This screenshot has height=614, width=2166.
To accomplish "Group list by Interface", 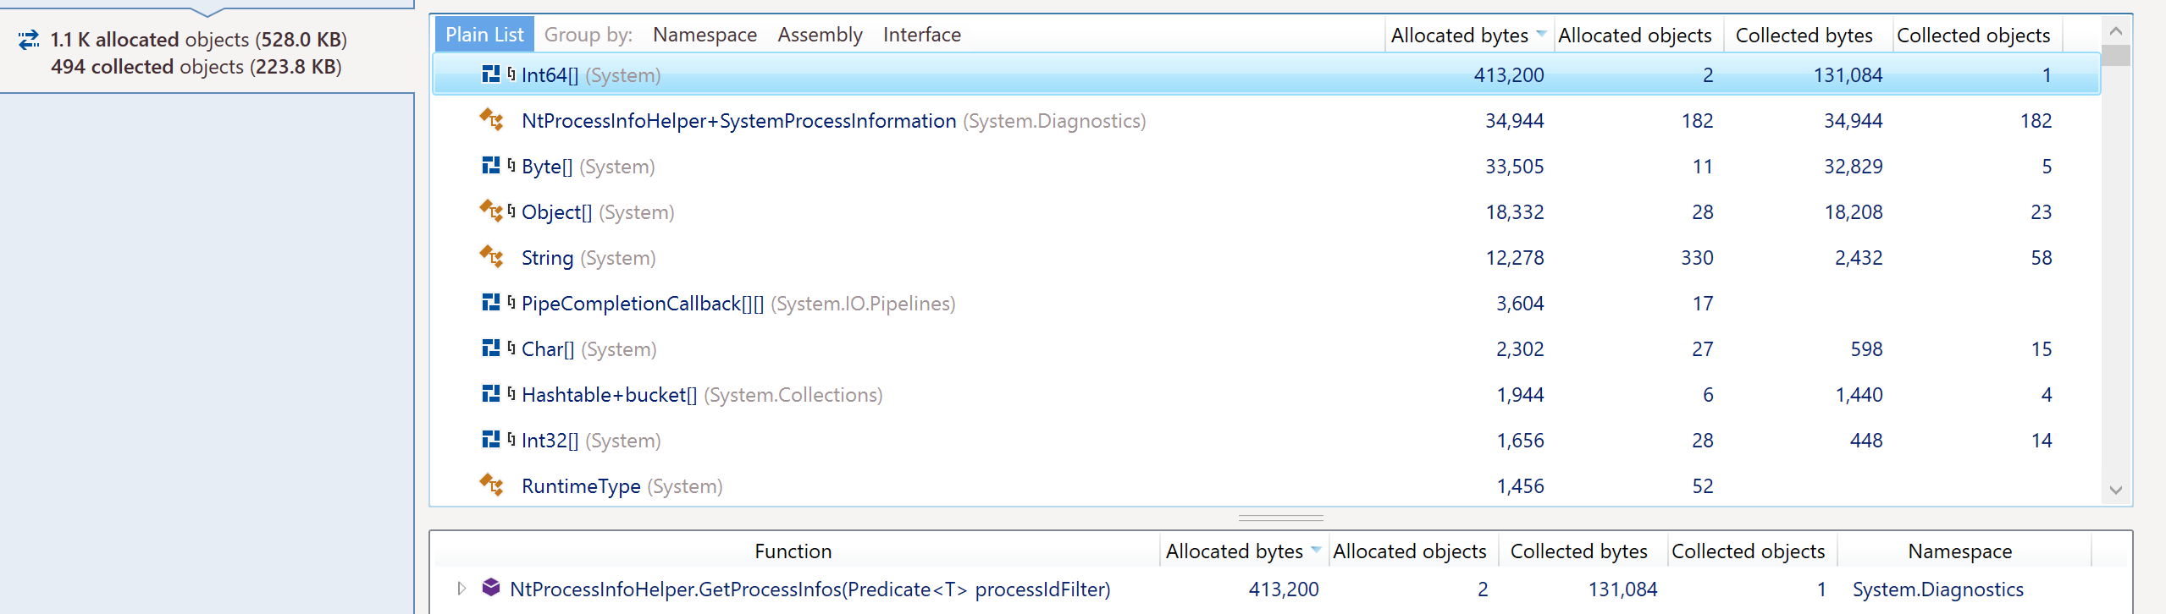I will pyautogui.click(x=921, y=35).
